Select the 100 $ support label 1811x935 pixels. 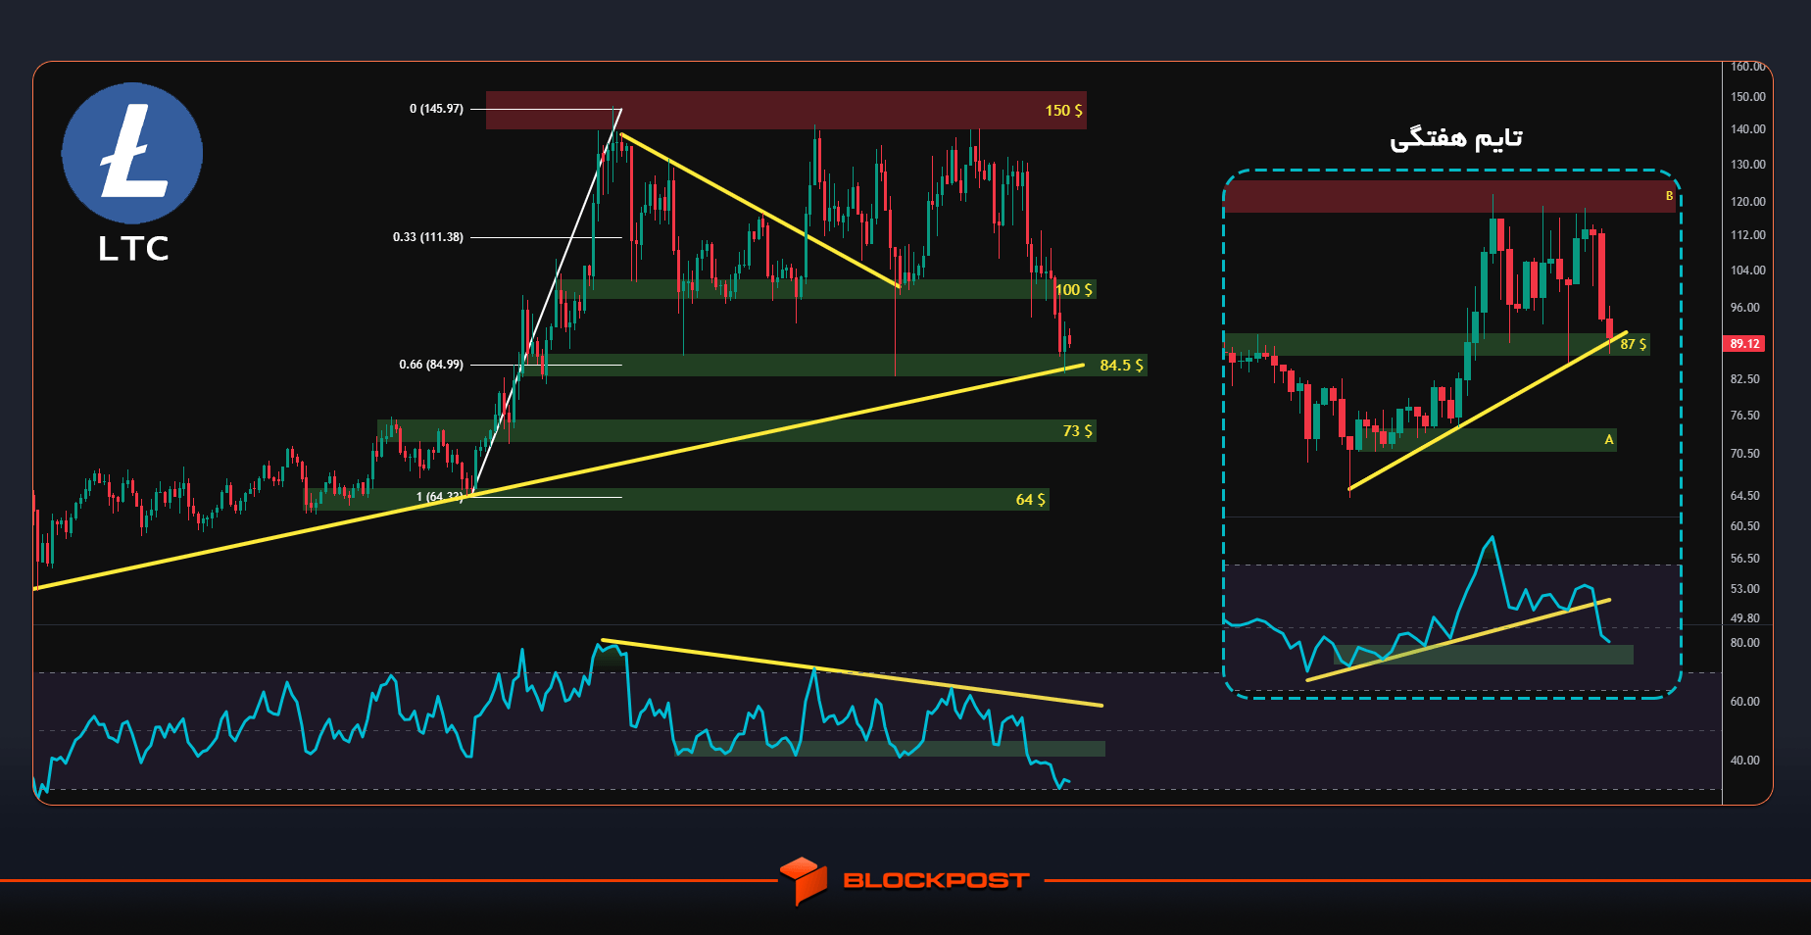click(x=1074, y=290)
